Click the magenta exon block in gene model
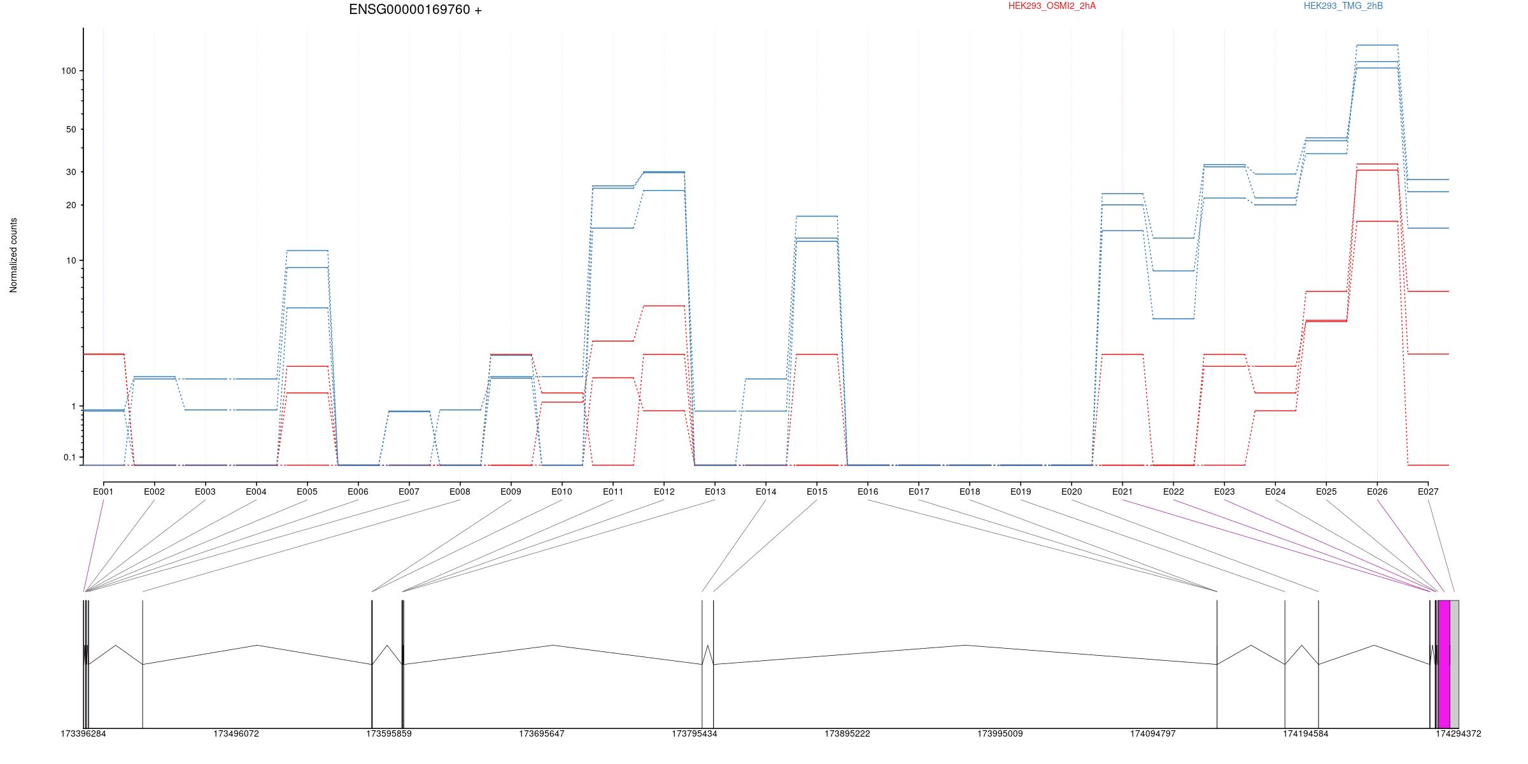The image size is (1528, 764). click(1444, 664)
